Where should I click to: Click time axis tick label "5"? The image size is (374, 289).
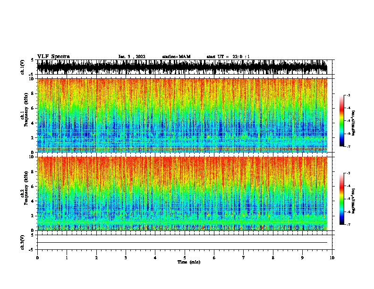coord(185,258)
